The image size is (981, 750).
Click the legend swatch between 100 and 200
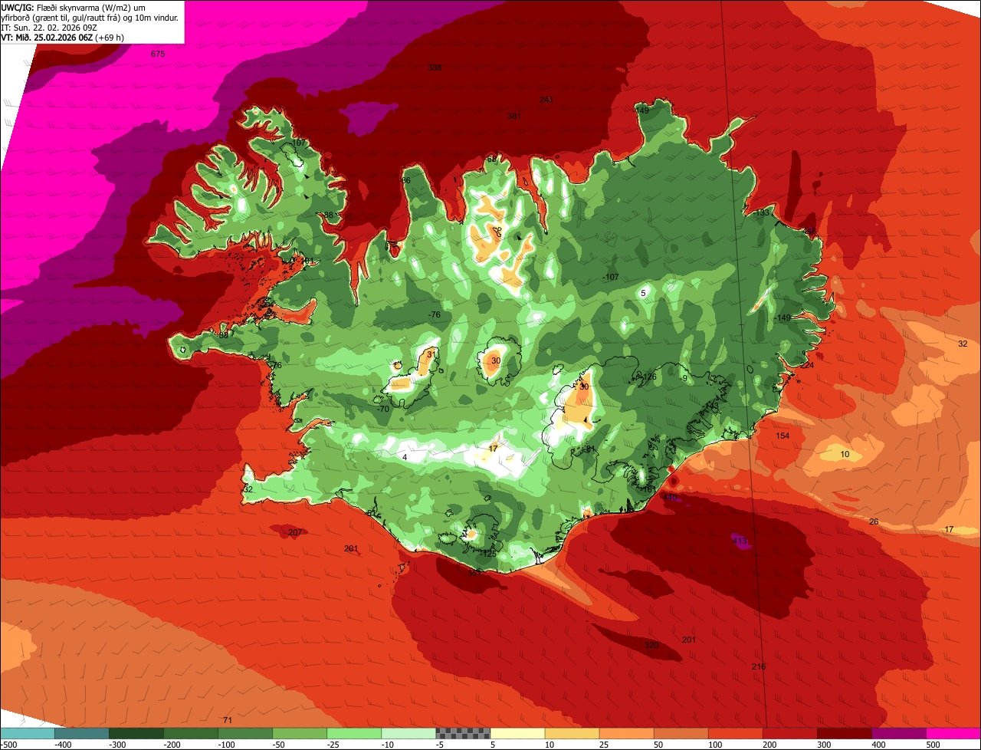pyautogui.click(x=735, y=733)
